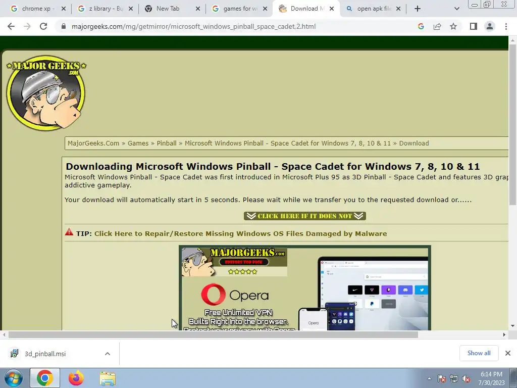Screen dimensions: 517x388
Task: Open Windows Explorer from the taskbar
Action: tap(108, 379)
